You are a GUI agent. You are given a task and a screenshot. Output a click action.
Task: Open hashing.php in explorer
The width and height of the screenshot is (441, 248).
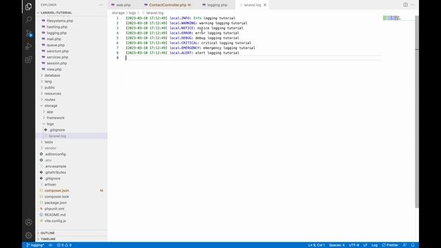57,27
